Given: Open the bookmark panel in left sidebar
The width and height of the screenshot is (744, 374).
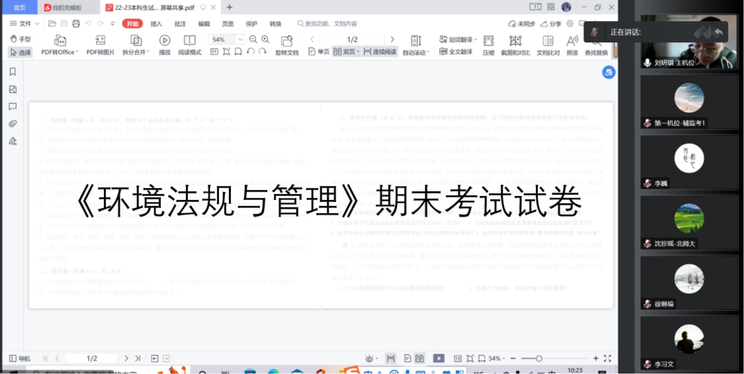Looking at the screenshot, I should 13,72.
